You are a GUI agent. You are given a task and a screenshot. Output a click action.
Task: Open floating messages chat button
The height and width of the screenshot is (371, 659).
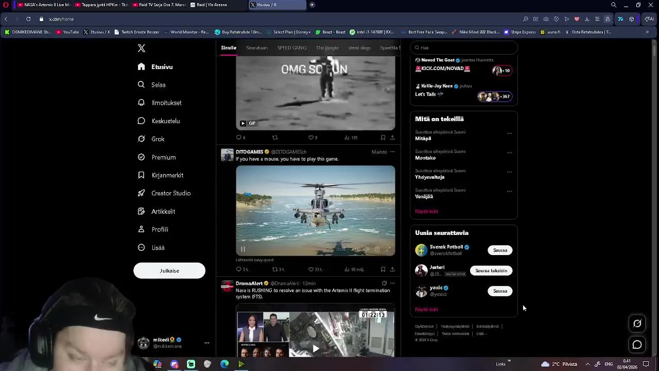(637, 345)
